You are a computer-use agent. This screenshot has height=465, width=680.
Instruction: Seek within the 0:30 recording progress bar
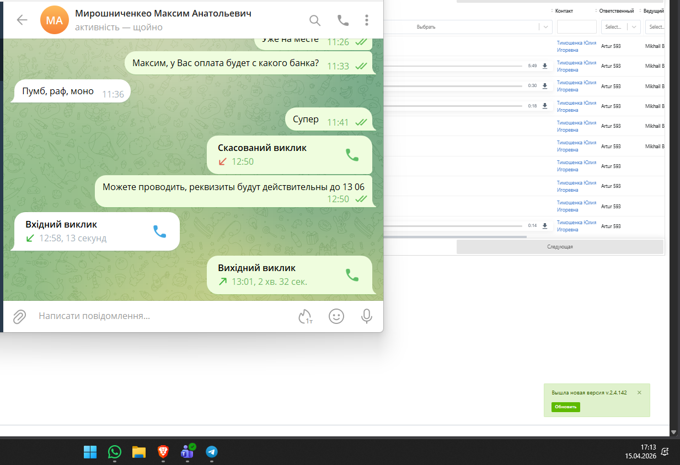click(x=453, y=86)
